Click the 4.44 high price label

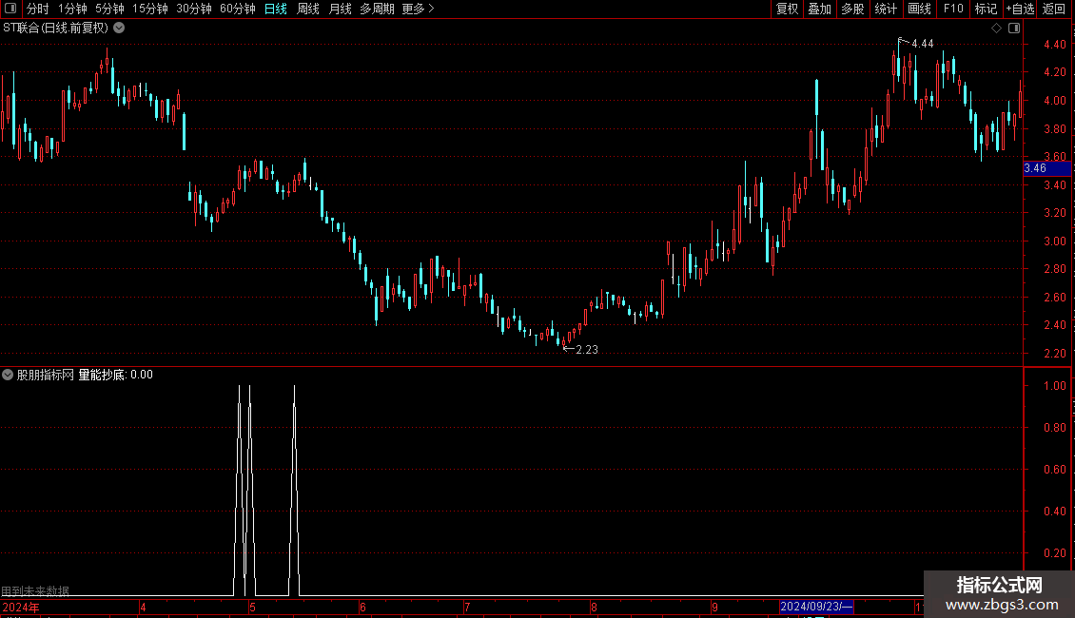point(922,44)
